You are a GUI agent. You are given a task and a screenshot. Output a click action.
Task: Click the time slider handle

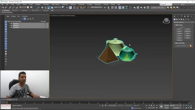click(9, 100)
